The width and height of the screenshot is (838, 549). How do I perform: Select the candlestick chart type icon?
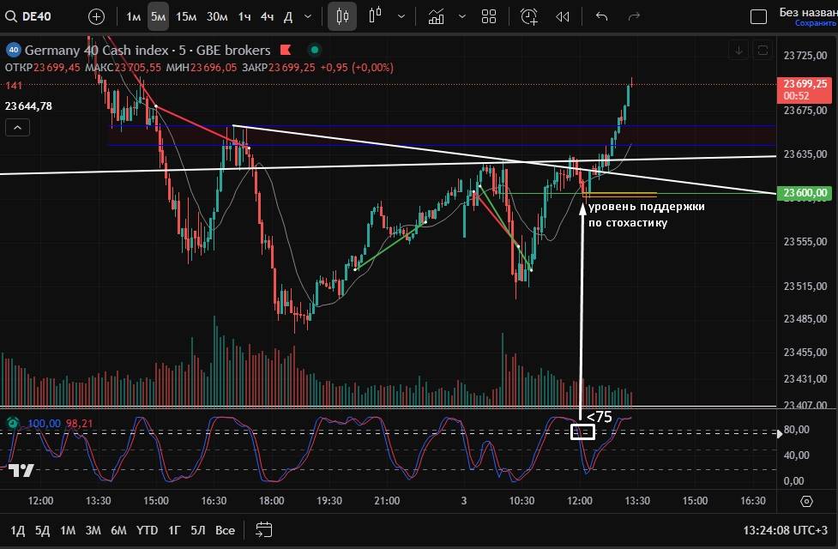(x=343, y=16)
